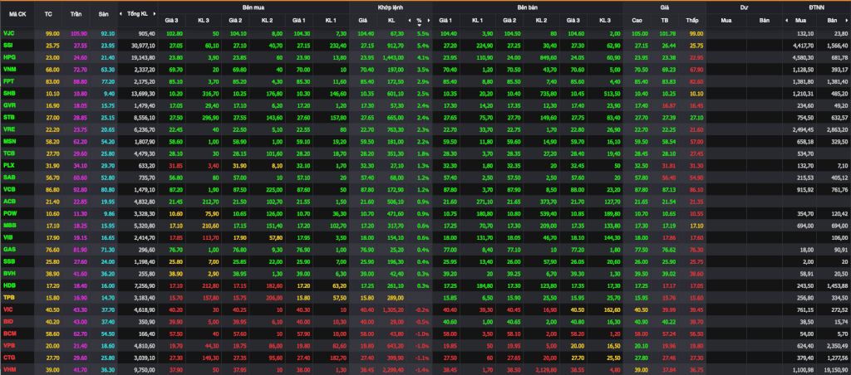Open the FPT ticker symbol

8,80
